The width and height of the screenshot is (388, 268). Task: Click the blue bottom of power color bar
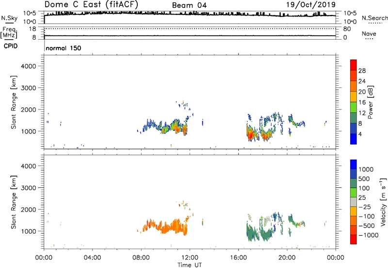tap(354, 139)
